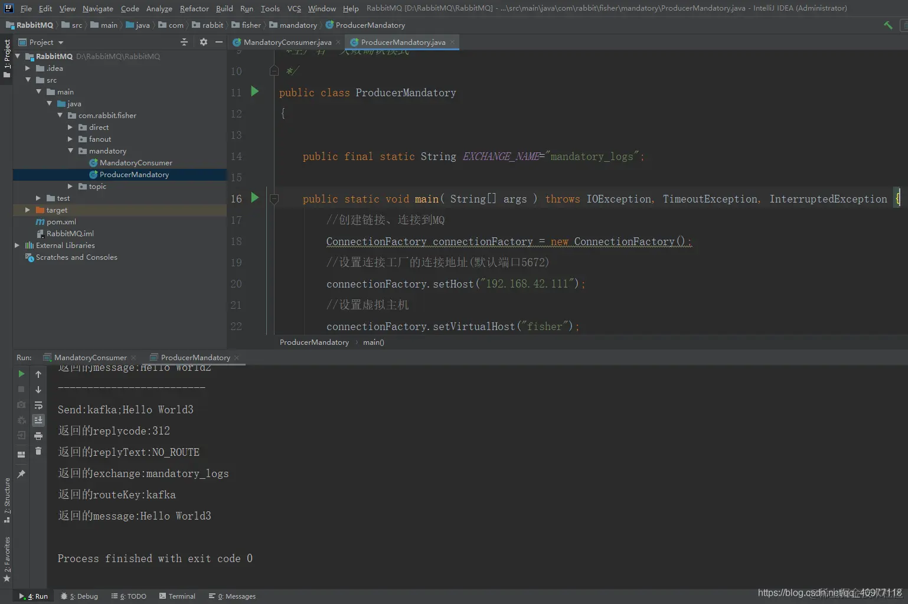Run the class from the line 11 gutter arrow
The height and width of the screenshot is (604, 908).
pyautogui.click(x=255, y=92)
